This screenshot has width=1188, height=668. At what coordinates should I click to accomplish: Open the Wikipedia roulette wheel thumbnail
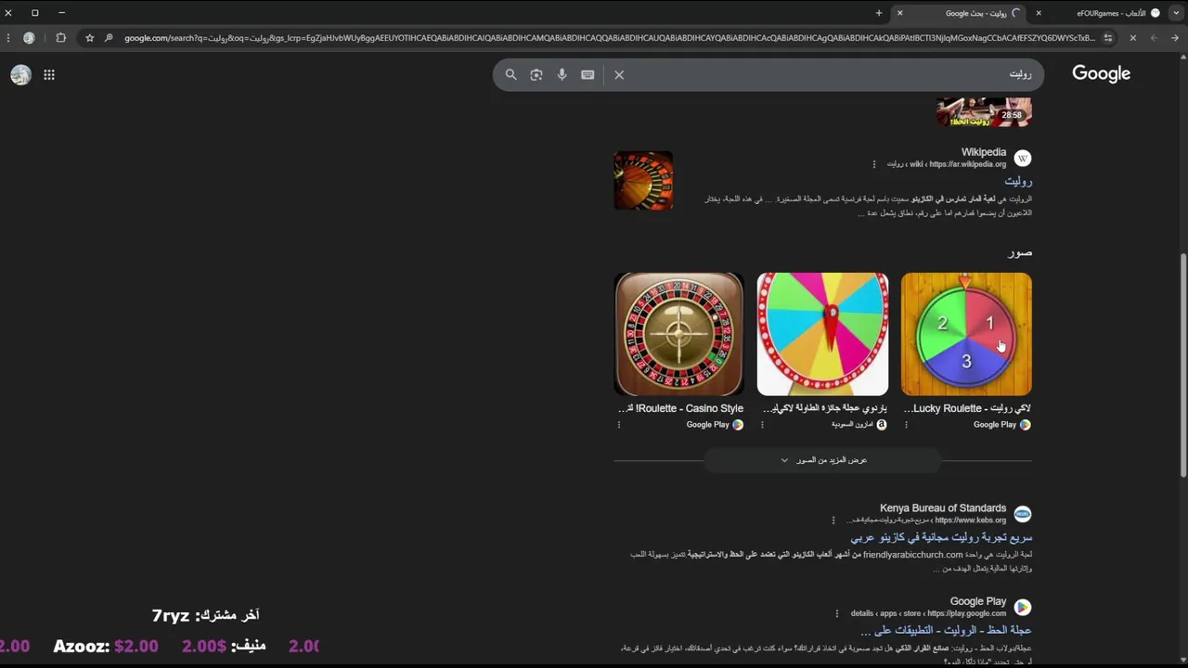[x=643, y=181]
